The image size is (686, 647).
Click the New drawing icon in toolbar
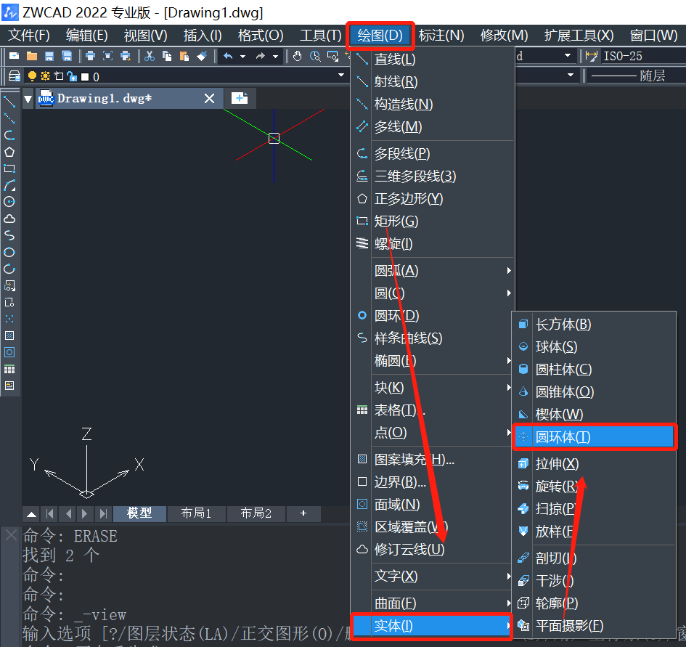(14, 56)
